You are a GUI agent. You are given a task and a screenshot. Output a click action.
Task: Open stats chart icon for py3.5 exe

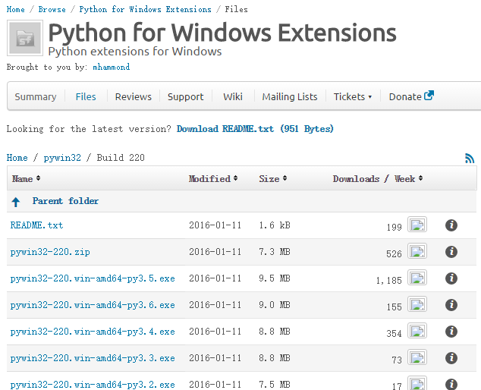tap(417, 278)
